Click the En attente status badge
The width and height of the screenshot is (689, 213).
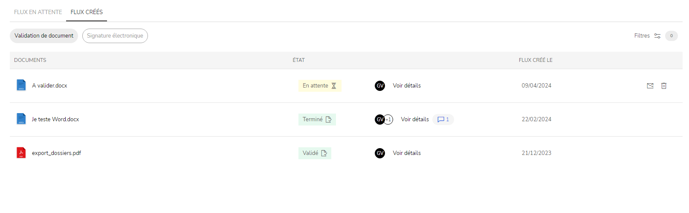click(x=320, y=86)
